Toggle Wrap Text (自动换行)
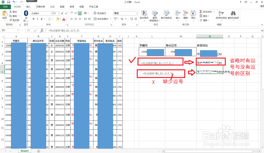The image size is (264, 153). 100,13
